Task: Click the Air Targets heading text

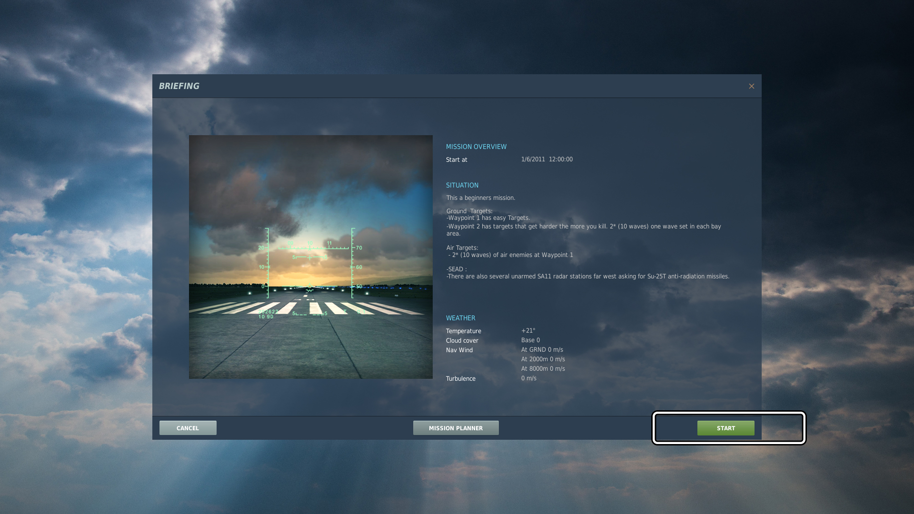Action: [x=462, y=248]
